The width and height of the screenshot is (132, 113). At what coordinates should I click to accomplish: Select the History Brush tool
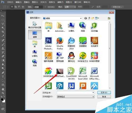click(3, 52)
